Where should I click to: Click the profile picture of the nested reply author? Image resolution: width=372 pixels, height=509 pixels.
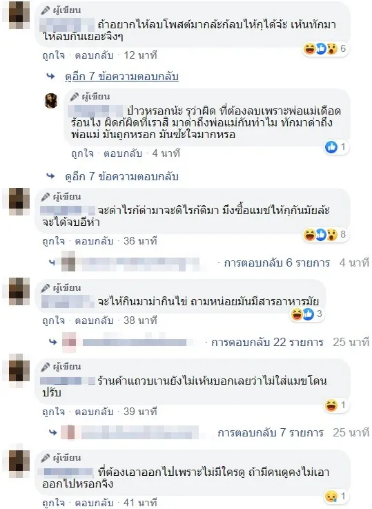click(51, 100)
